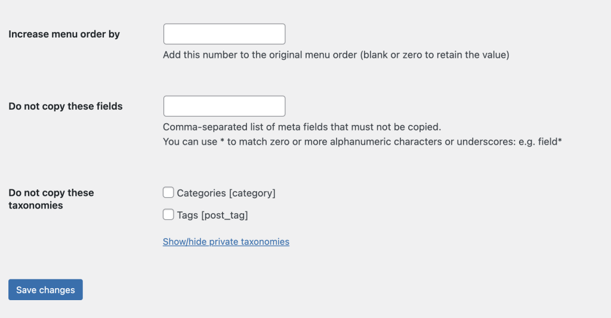Click the "[category]" taxonomy slug text
The height and width of the screenshot is (318, 611).
252,193
